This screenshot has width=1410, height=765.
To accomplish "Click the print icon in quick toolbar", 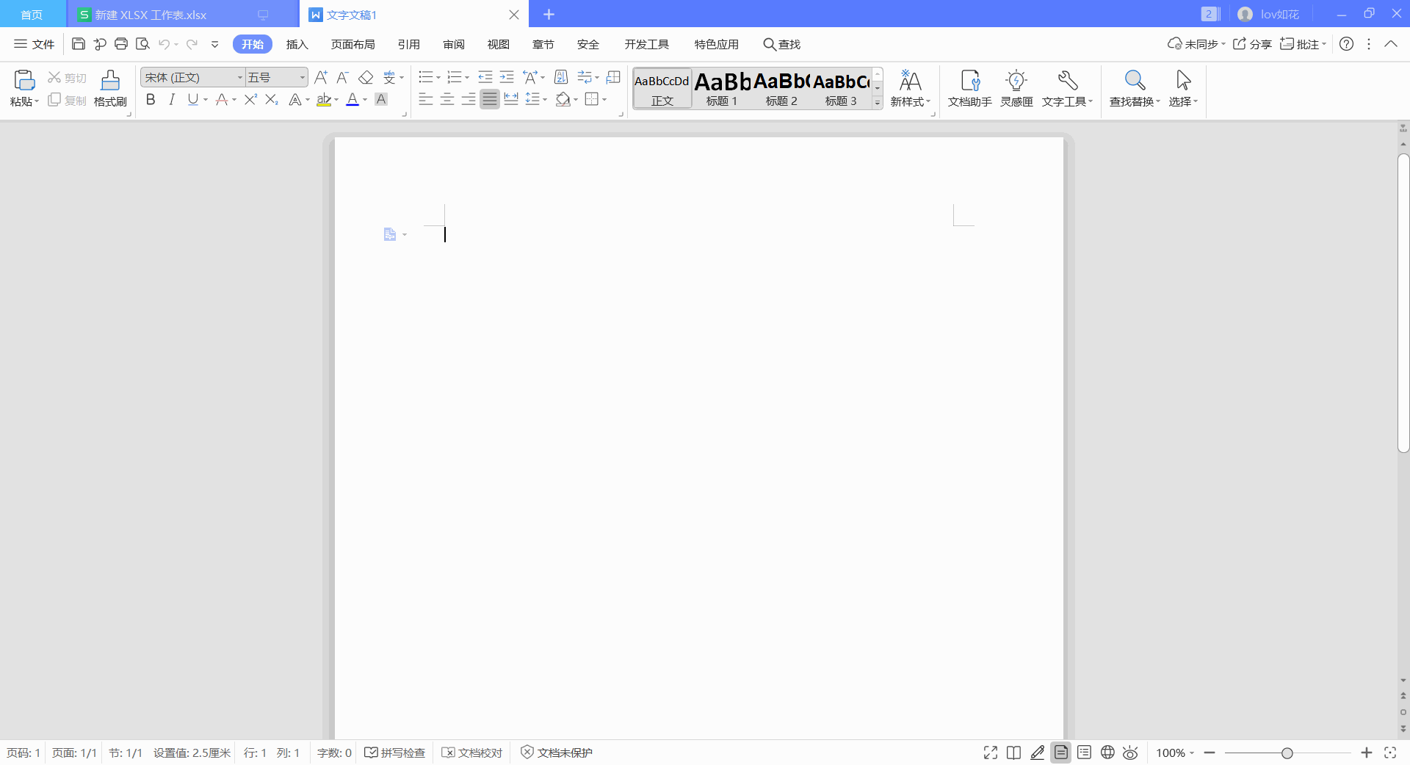I will click(121, 44).
